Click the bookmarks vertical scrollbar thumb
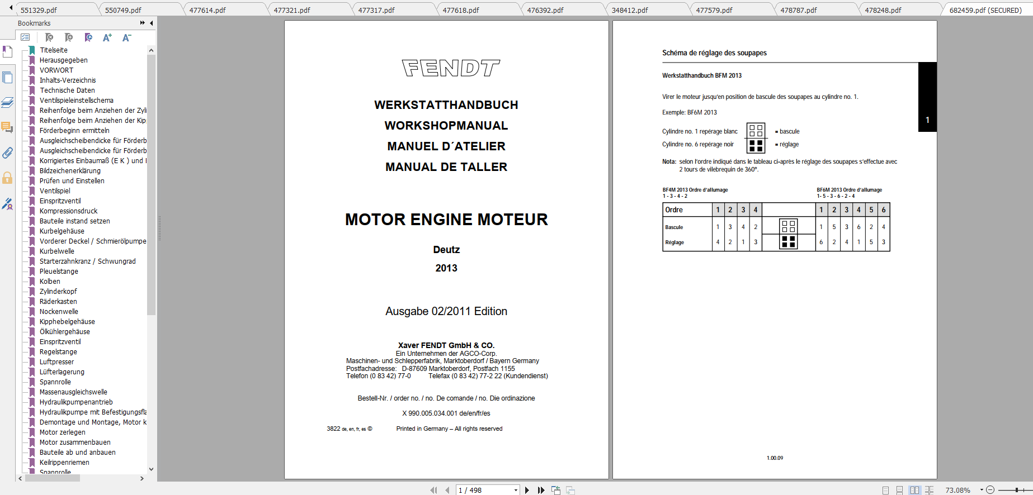Image resolution: width=1033 pixels, height=495 pixels. tap(151, 184)
